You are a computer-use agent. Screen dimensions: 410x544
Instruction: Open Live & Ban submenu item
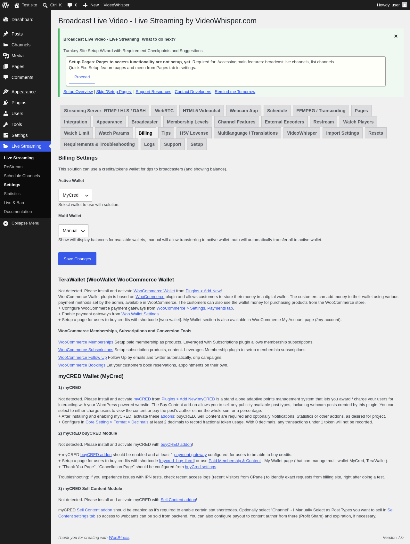[x=14, y=203]
